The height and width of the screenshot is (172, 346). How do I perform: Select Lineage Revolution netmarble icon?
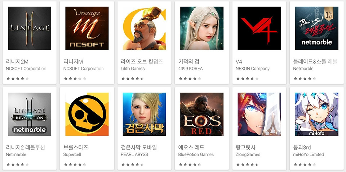[x=30, y=114]
